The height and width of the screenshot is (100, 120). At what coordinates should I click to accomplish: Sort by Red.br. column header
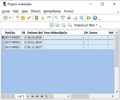13,33
